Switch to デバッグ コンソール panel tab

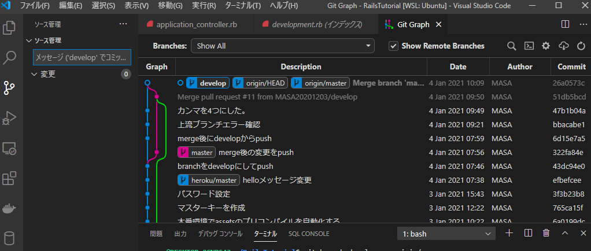[x=220, y=234]
